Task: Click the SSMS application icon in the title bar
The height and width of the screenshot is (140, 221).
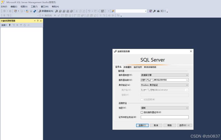Action: [3, 2]
